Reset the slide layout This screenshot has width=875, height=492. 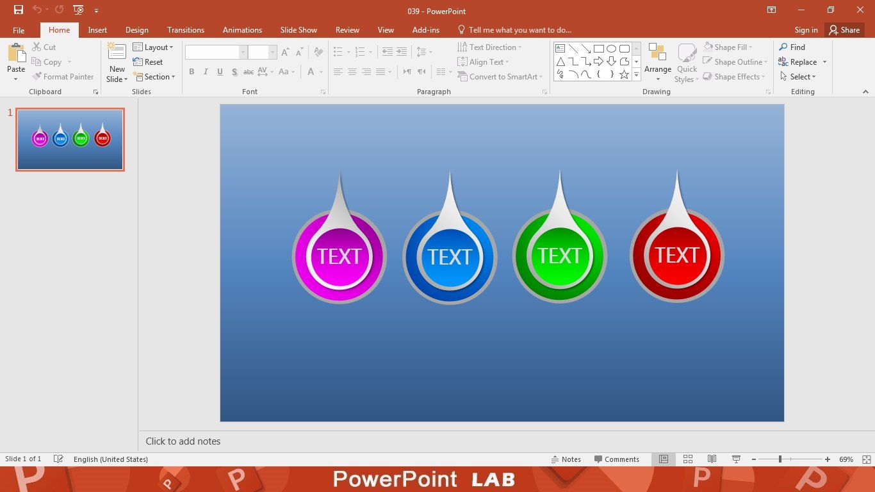click(148, 62)
